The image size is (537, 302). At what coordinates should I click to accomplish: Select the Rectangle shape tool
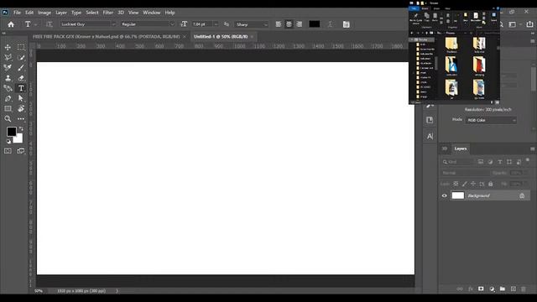pos(8,109)
